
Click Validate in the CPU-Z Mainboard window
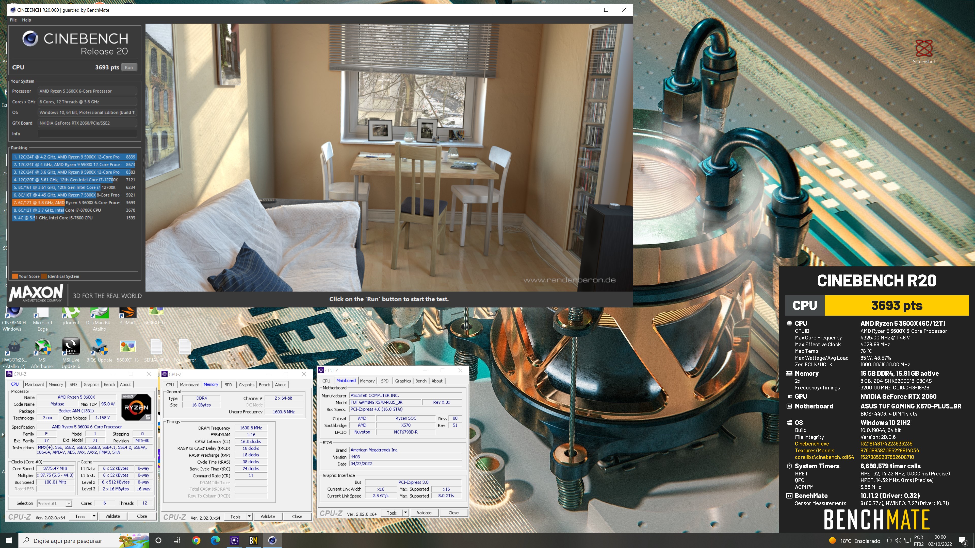pos(424,513)
